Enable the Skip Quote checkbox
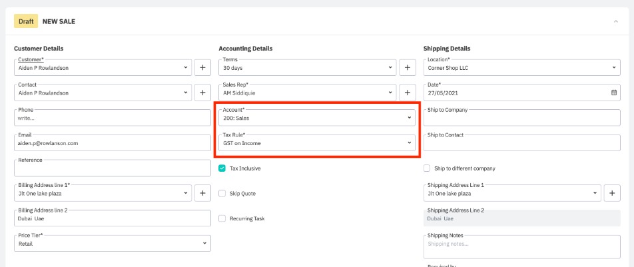 point(222,194)
